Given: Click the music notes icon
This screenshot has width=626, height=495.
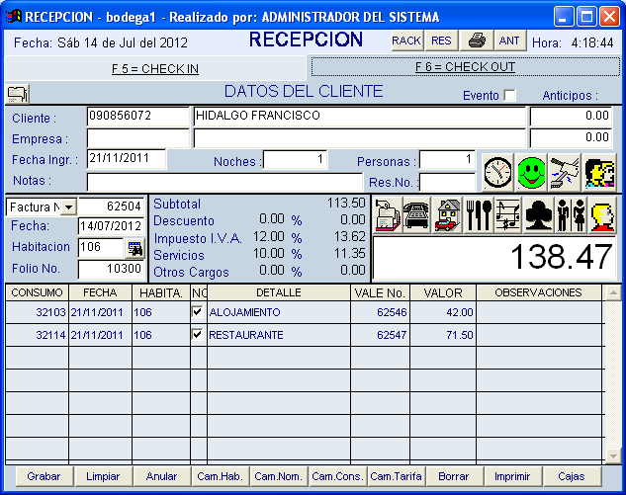Looking at the screenshot, I should 508,214.
